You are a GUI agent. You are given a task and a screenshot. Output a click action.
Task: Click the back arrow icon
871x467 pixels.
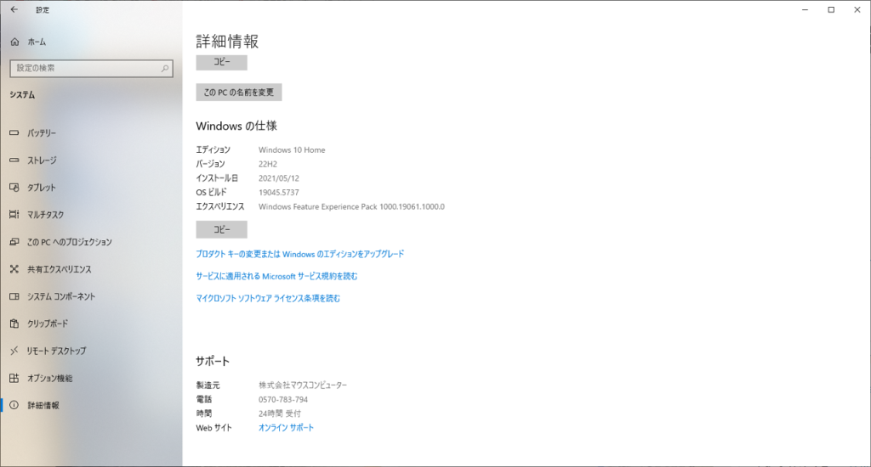pos(14,10)
